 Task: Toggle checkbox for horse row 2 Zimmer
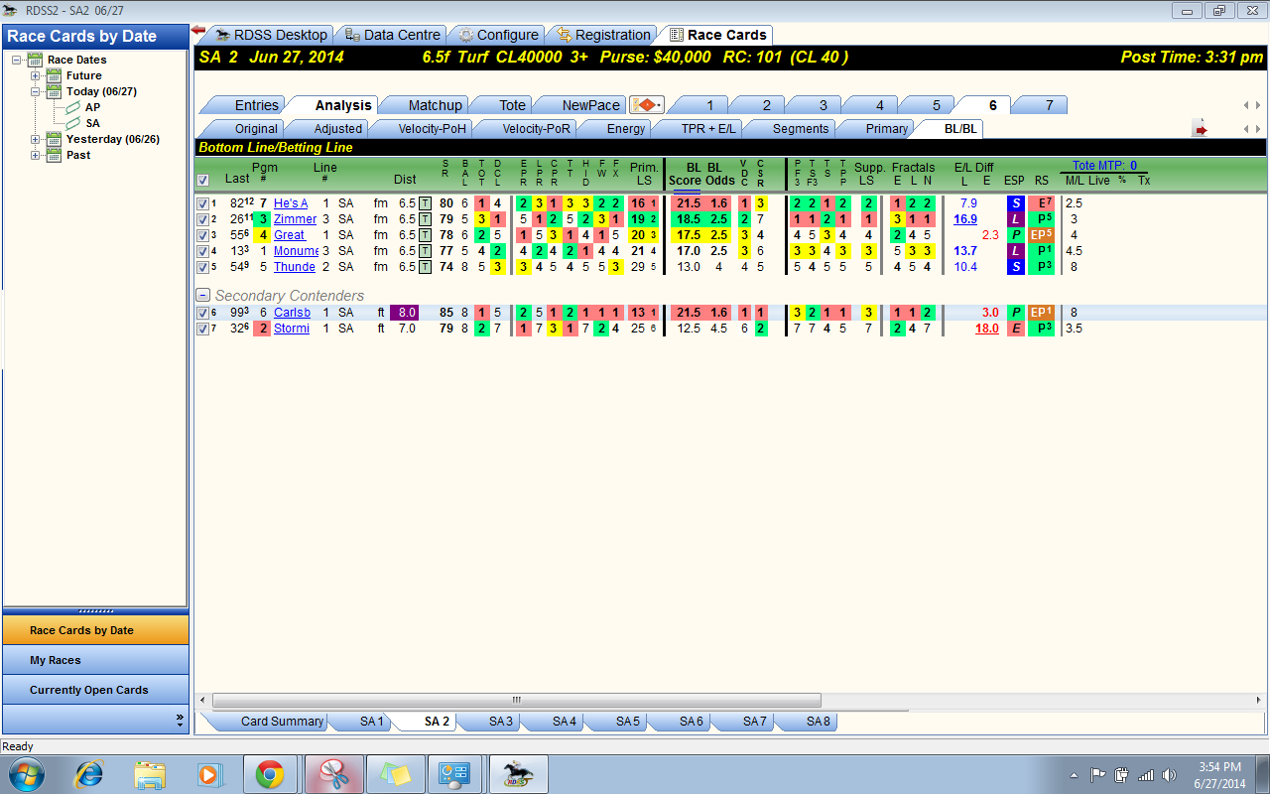(x=202, y=219)
